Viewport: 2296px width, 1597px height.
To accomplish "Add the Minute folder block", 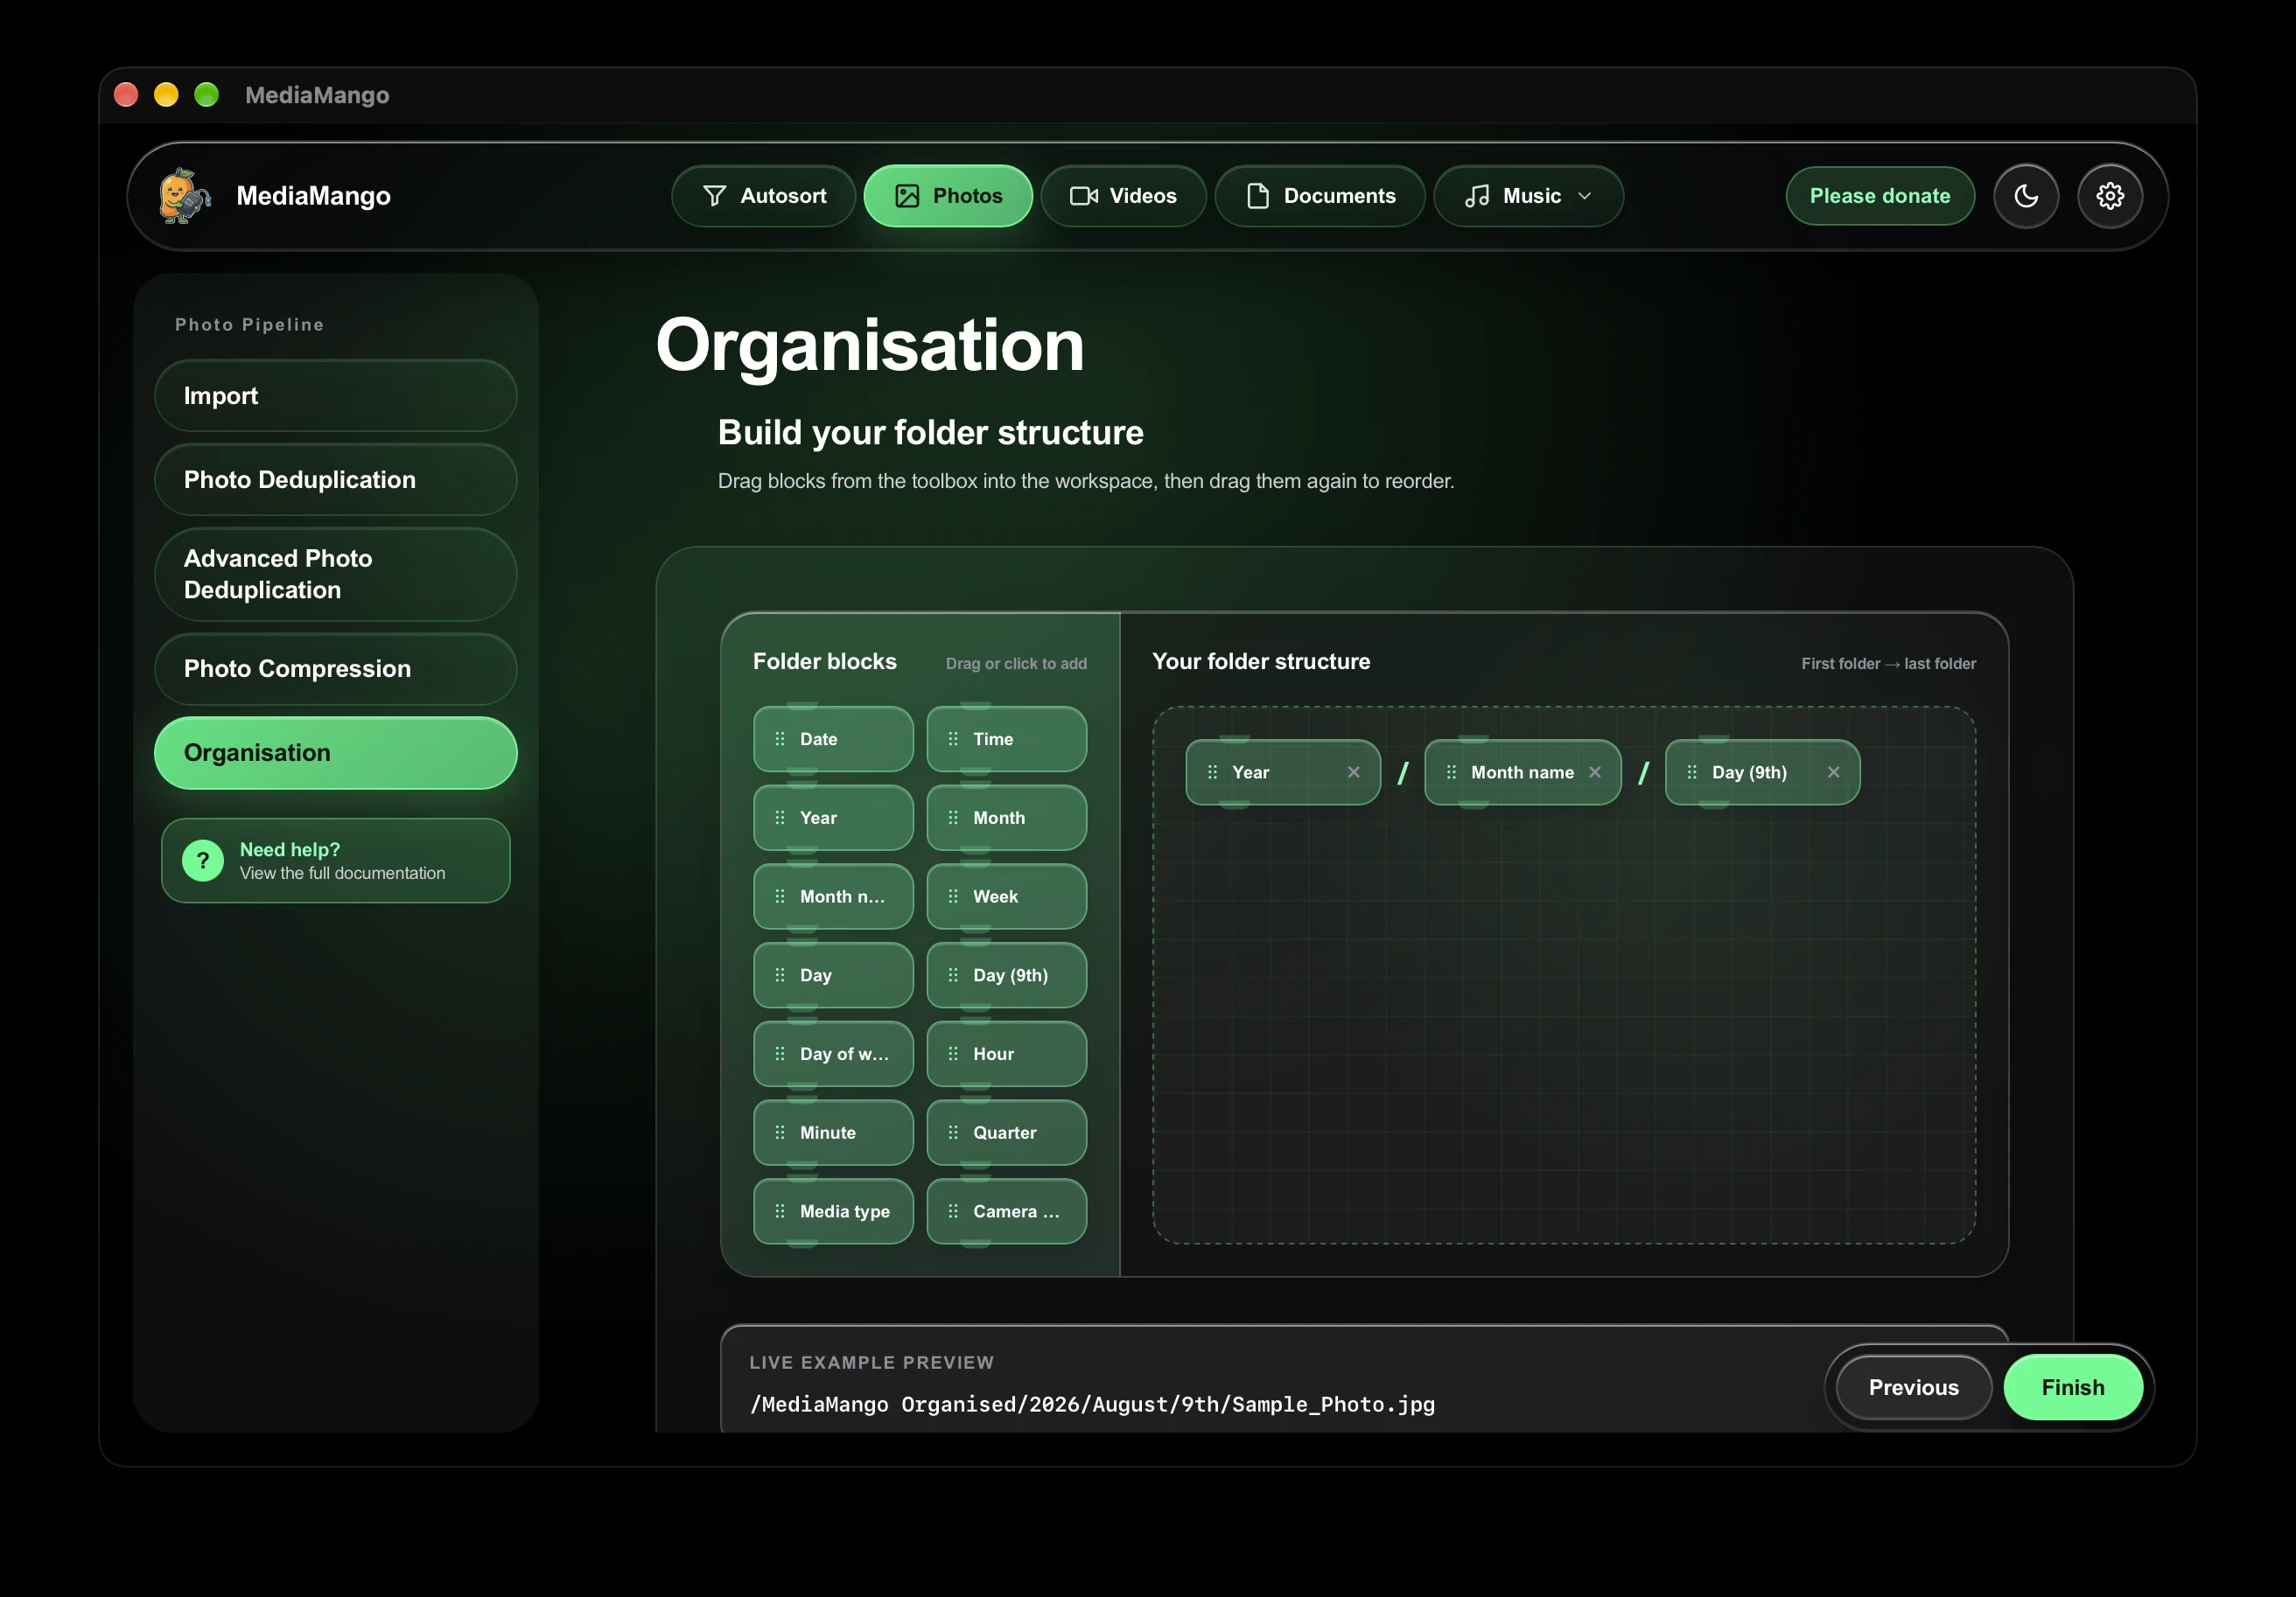I will click(833, 1133).
